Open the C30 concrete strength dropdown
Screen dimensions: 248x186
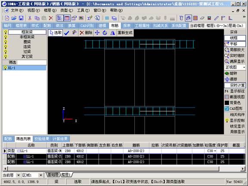[x=215, y=151]
